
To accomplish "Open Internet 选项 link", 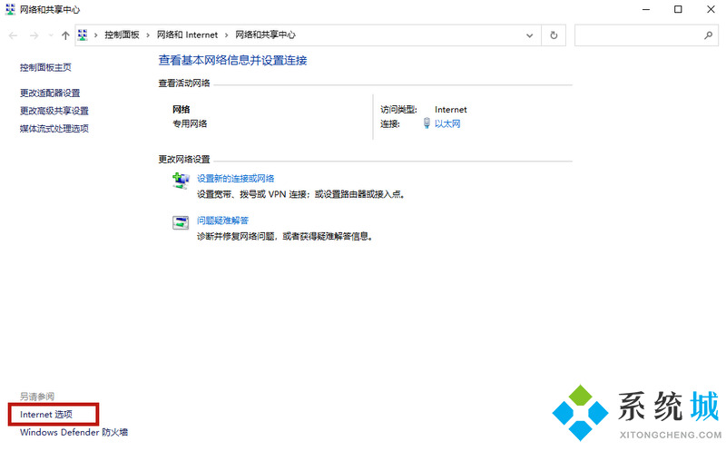I will [x=46, y=415].
